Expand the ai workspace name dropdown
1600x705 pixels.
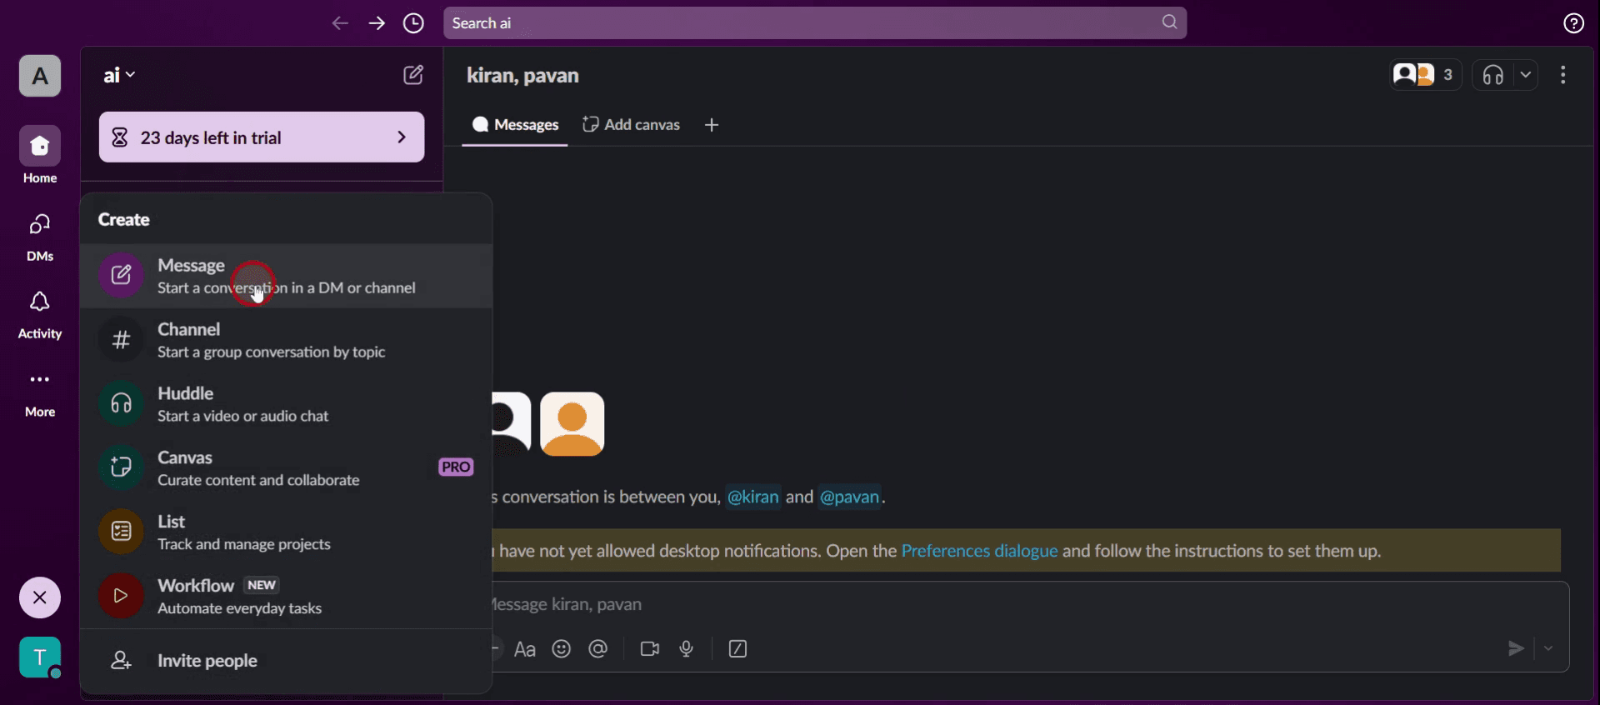[x=120, y=75]
